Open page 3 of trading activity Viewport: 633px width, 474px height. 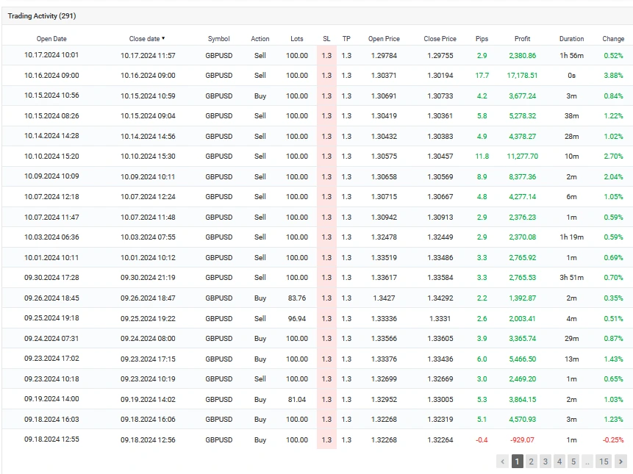[546, 461]
